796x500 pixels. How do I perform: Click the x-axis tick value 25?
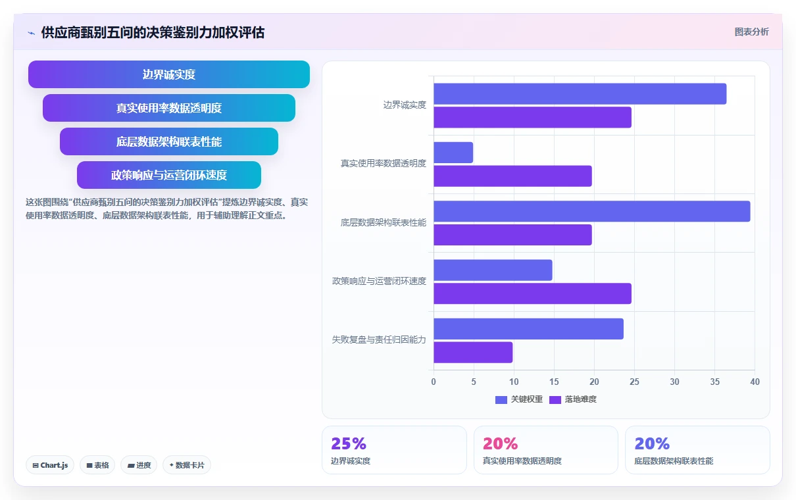(x=634, y=382)
